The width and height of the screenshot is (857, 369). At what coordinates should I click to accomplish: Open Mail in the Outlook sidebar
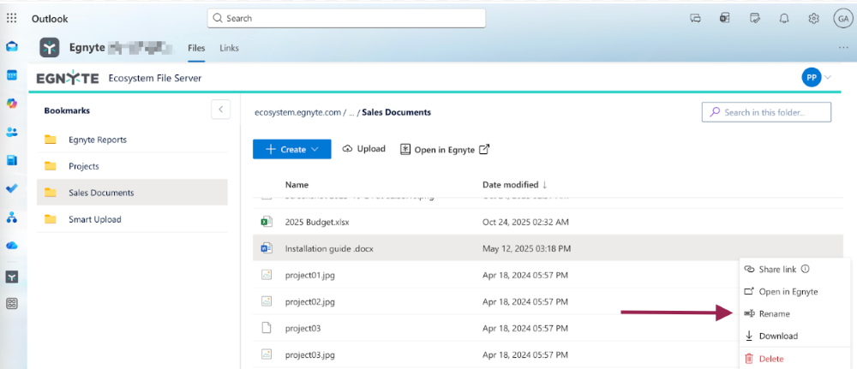pyautogui.click(x=12, y=47)
